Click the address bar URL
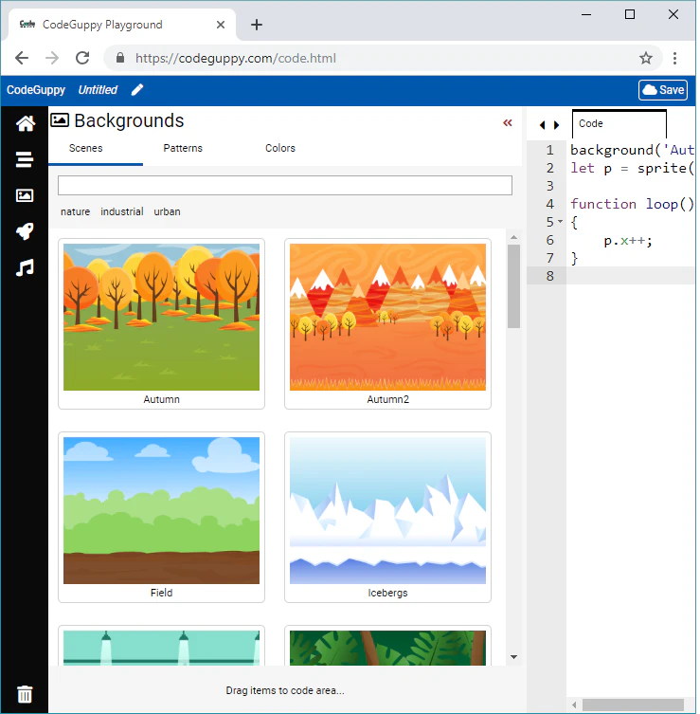Image resolution: width=700 pixels, height=714 pixels. coord(236,58)
